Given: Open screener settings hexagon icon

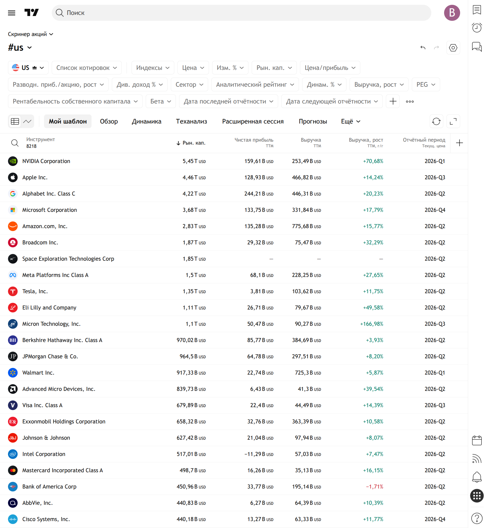Looking at the screenshot, I should (453, 47).
